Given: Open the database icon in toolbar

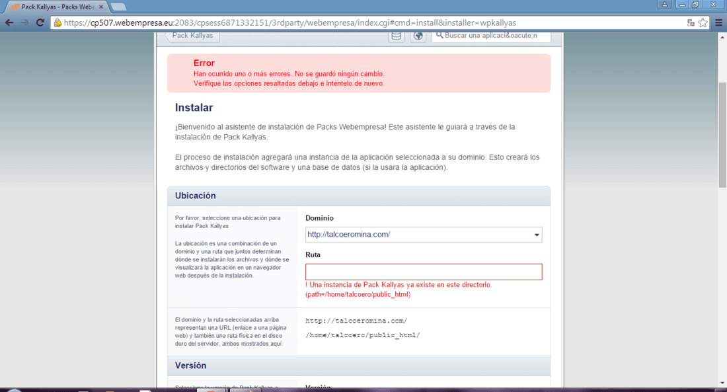Looking at the screenshot, I should 397,36.
